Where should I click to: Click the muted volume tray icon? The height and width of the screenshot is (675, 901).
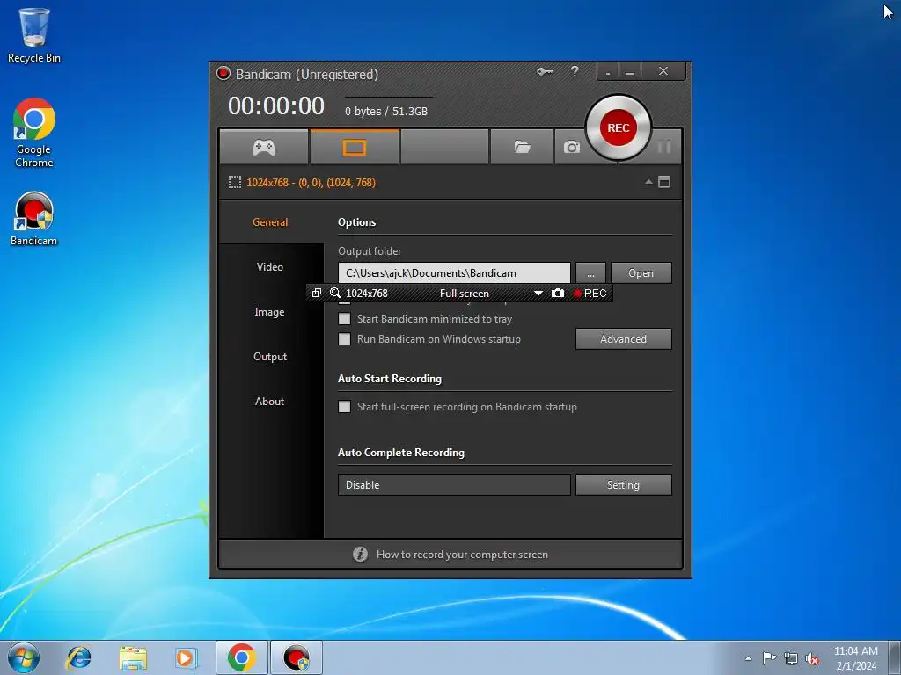(x=812, y=658)
